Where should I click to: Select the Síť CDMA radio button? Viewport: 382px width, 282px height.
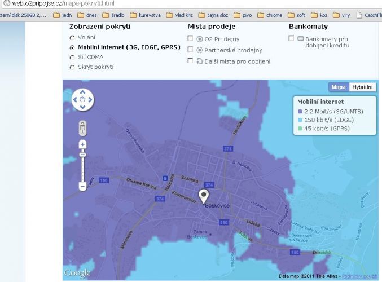pyautogui.click(x=72, y=58)
